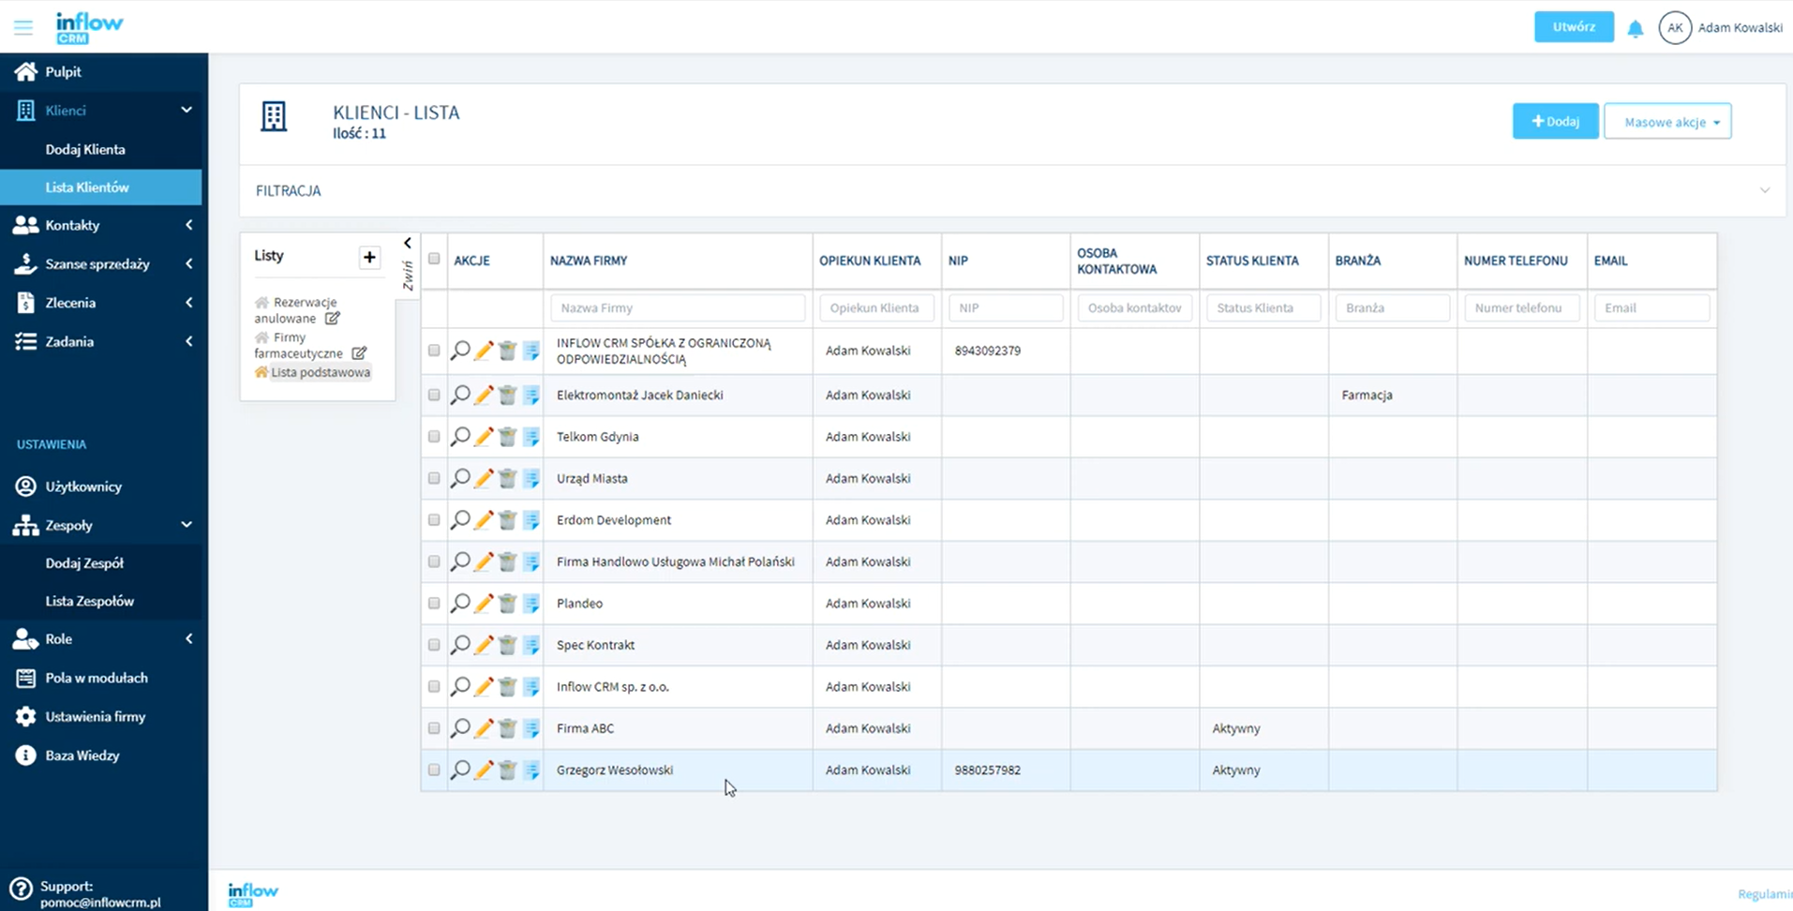Collapse the Listy side panel arrow
1793x911 pixels.
click(408, 244)
